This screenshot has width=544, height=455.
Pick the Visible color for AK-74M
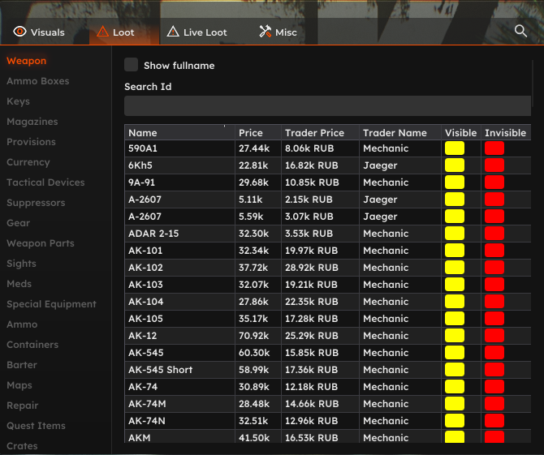tap(455, 404)
